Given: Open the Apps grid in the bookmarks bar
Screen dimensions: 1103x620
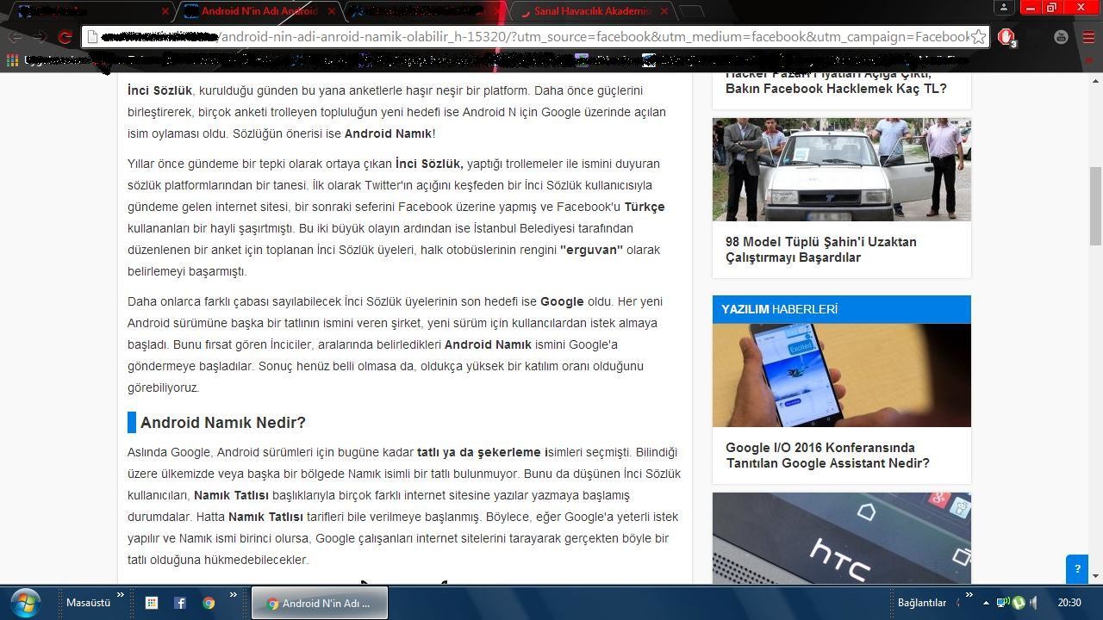Looking at the screenshot, I should click(13, 60).
